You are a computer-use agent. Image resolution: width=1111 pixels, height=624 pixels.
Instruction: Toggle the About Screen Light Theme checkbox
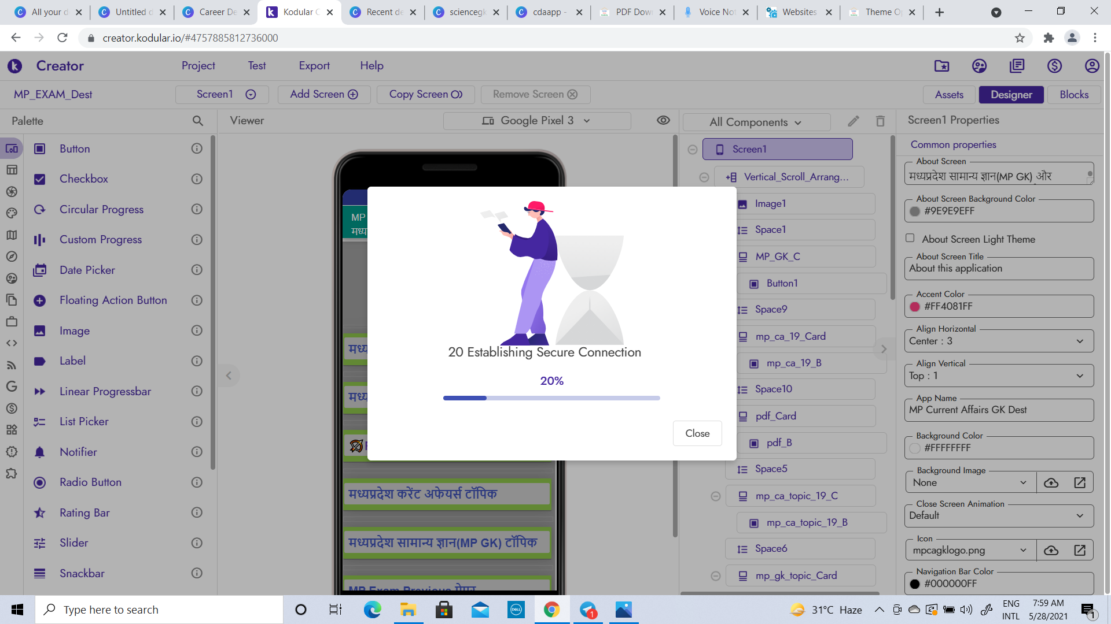910,238
